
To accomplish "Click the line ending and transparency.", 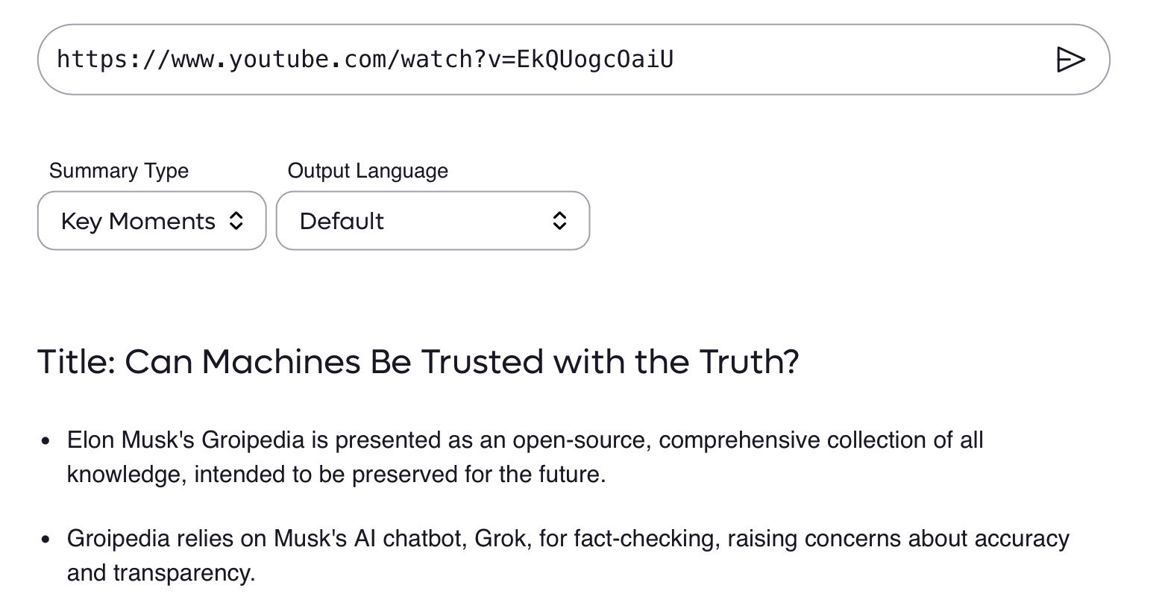I will tap(161, 573).
